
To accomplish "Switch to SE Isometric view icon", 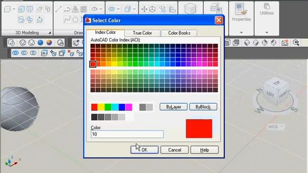I will (256, 43).
